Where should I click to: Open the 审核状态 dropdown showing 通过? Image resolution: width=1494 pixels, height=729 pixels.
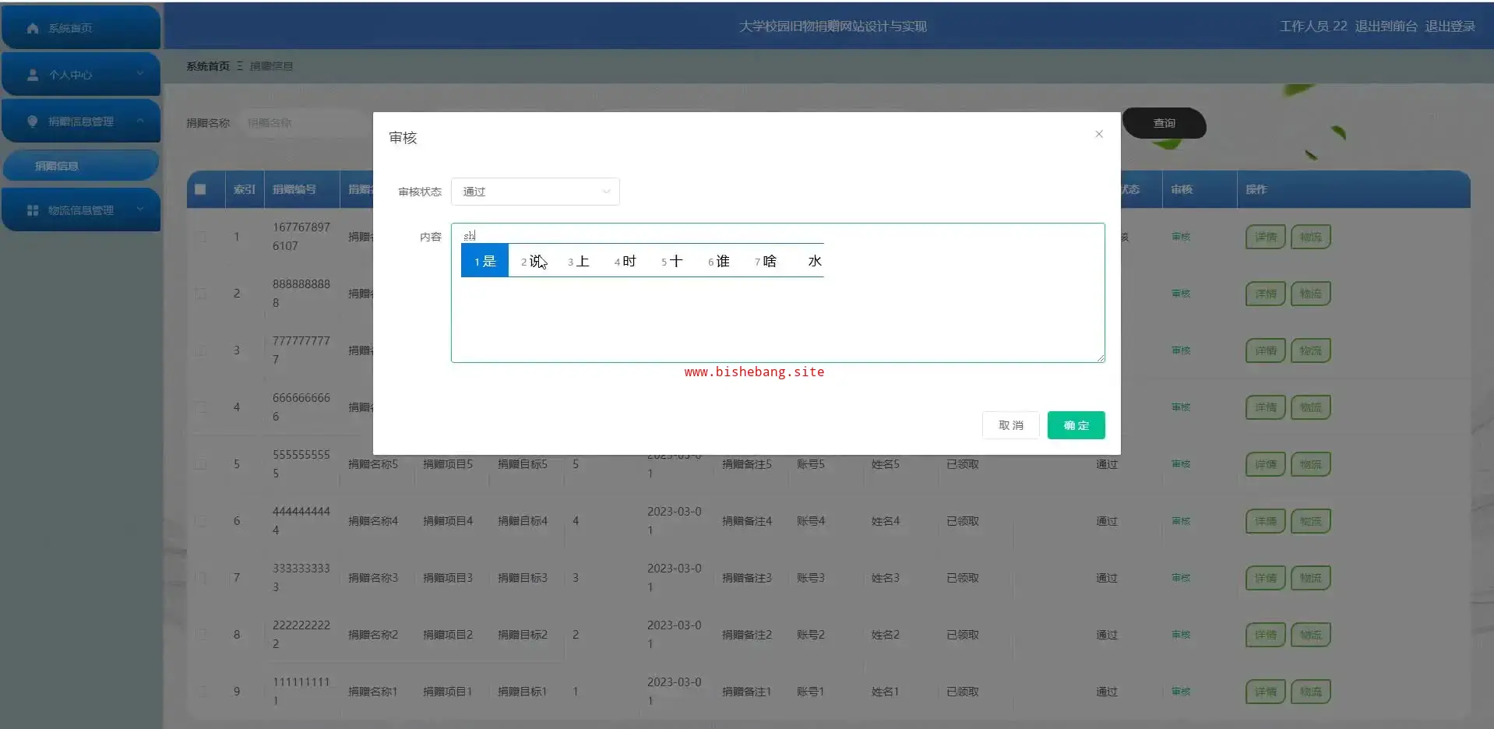click(535, 192)
